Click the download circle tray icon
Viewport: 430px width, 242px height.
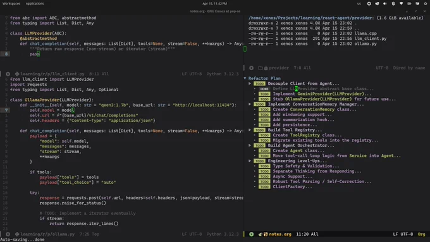pyautogui.click(x=369, y=4)
